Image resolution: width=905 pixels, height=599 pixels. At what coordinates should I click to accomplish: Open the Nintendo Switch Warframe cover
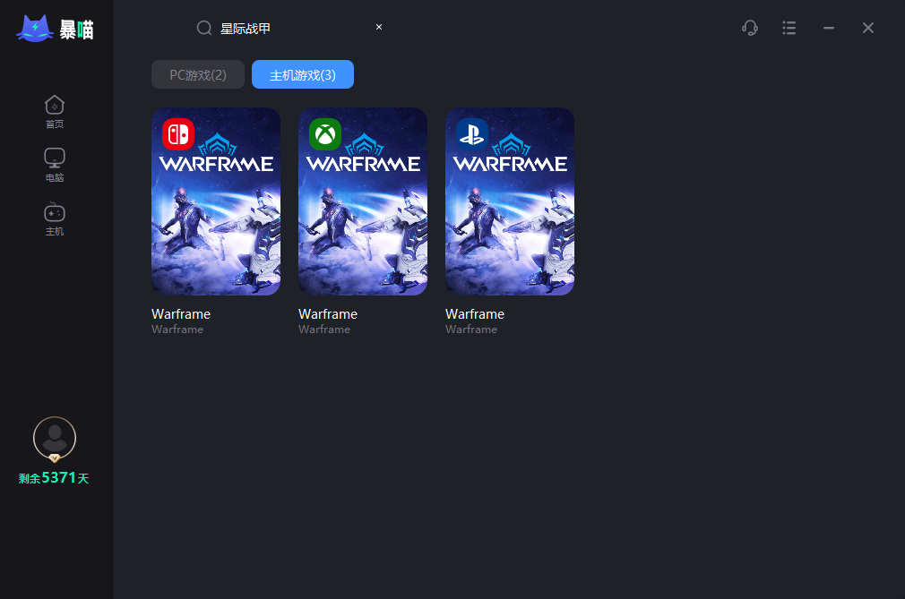point(216,201)
